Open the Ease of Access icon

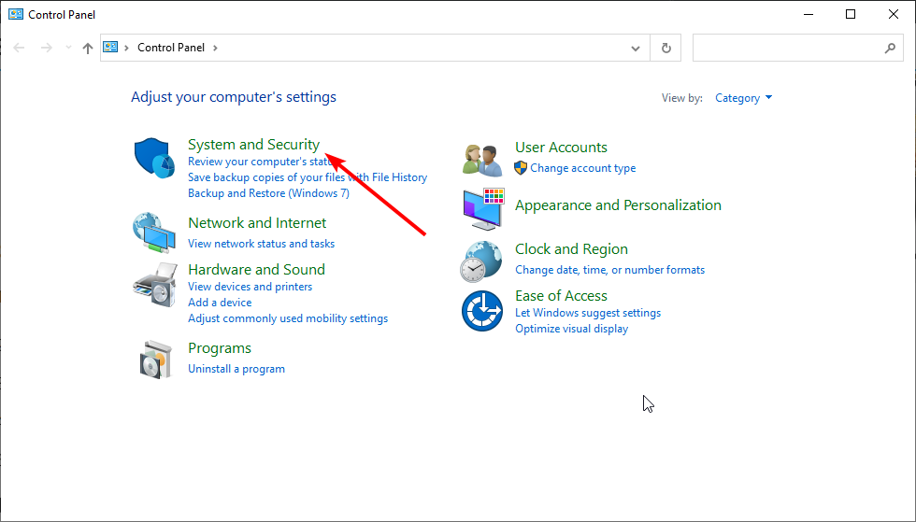(x=482, y=311)
